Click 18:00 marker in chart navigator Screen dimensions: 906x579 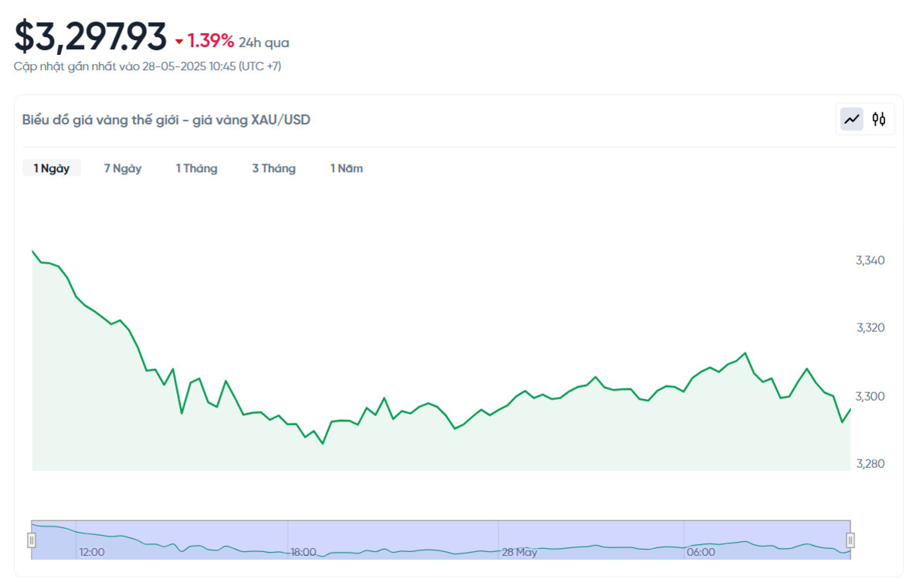[x=303, y=552]
